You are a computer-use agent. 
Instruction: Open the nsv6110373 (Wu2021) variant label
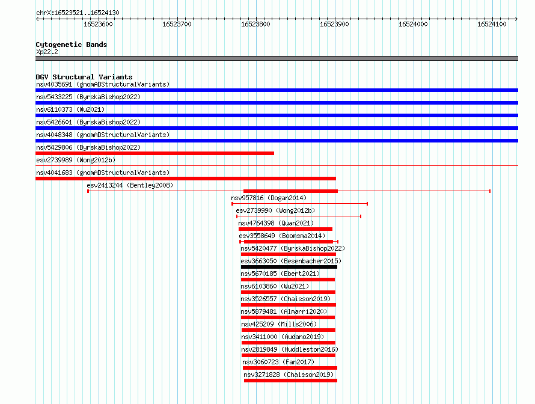tap(70, 109)
